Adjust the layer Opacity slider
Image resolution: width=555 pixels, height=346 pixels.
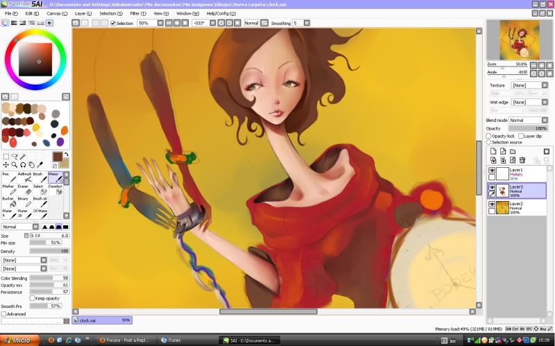click(x=528, y=128)
